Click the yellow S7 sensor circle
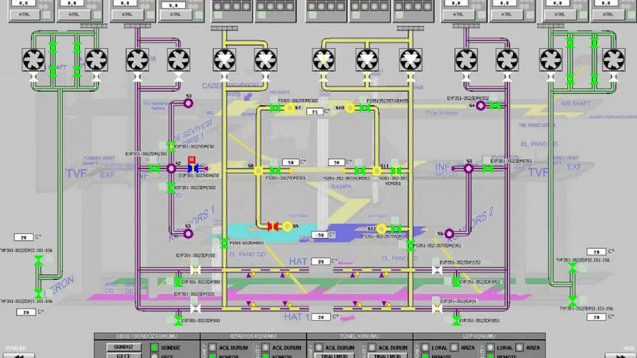Screen dimensions: 637x358 pyautogui.click(x=290, y=108)
